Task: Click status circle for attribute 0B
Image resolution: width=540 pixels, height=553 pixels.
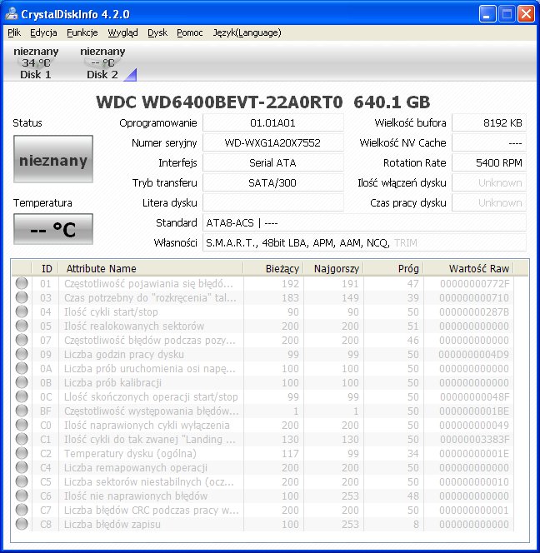Action: coord(22,382)
